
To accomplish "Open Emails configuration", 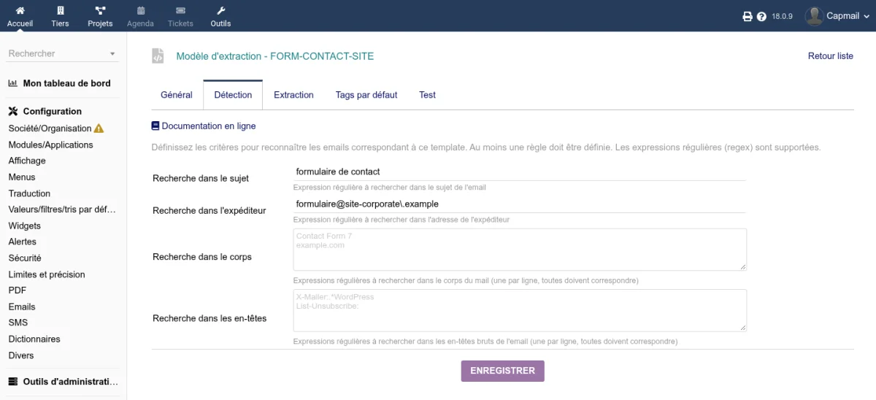I will 22,307.
